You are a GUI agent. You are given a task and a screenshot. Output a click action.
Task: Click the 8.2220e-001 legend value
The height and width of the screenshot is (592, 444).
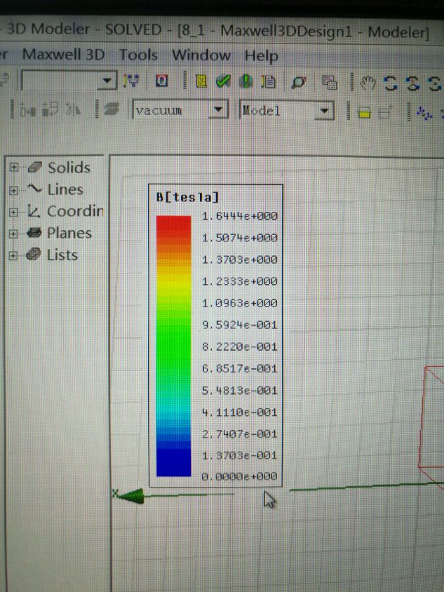click(239, 347)
